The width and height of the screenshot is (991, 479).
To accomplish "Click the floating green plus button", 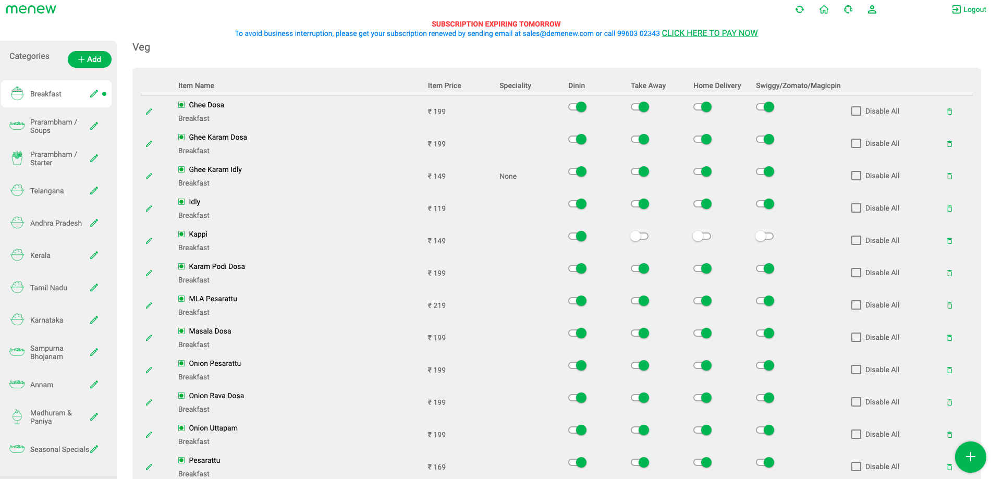I will [970, 457].
